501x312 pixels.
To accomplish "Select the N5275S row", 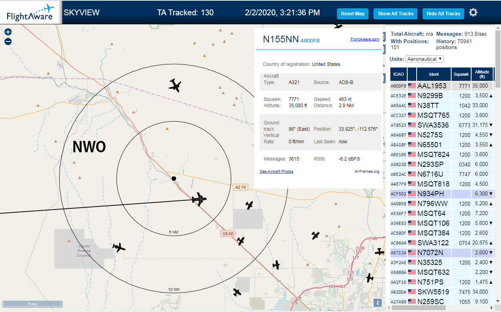I will pyautogui.click(x=442, y=135).
